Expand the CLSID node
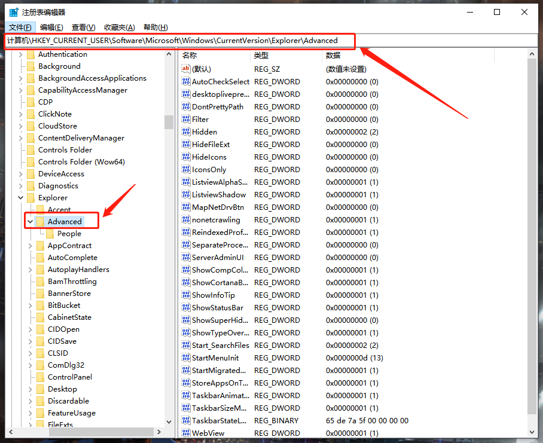 tap(30, 353)
